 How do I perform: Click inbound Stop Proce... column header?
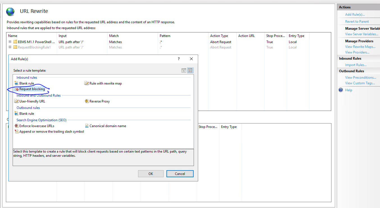(x=276, y=36)
